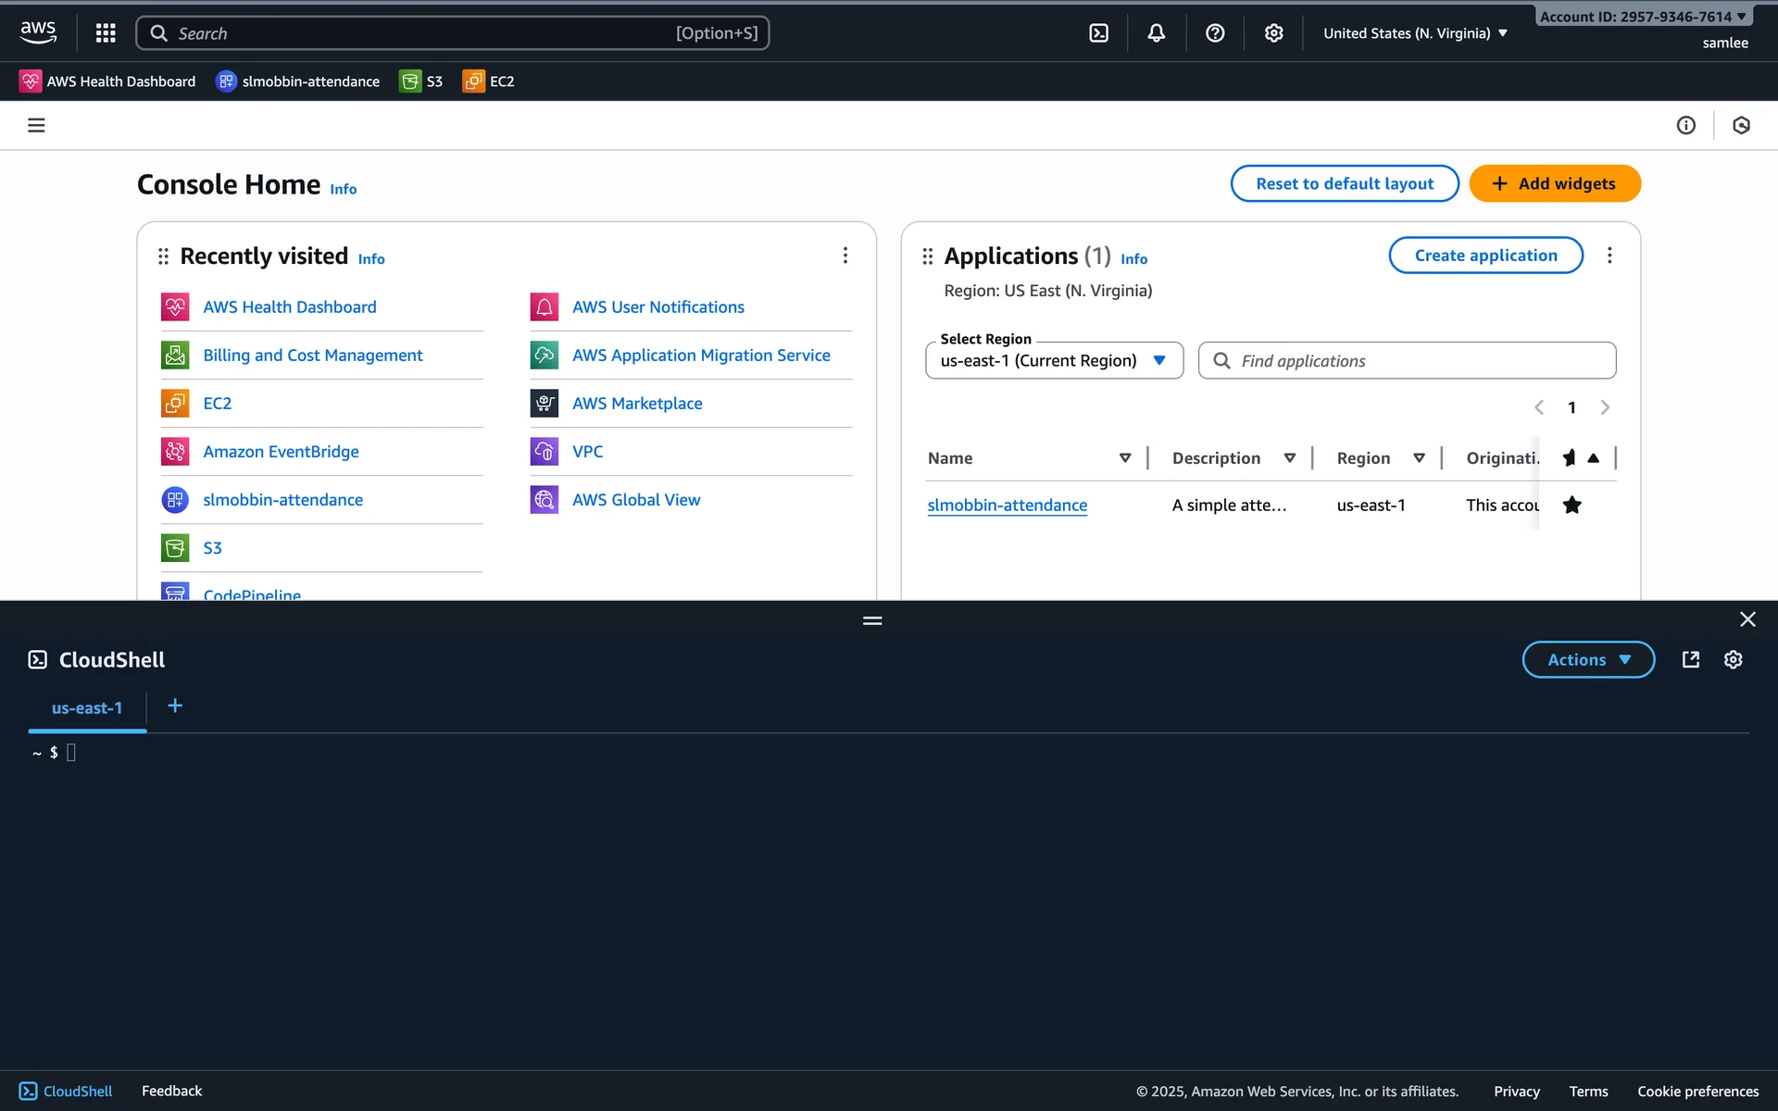Select the us-east-1 CloudShell tab

tap(87, 708)
